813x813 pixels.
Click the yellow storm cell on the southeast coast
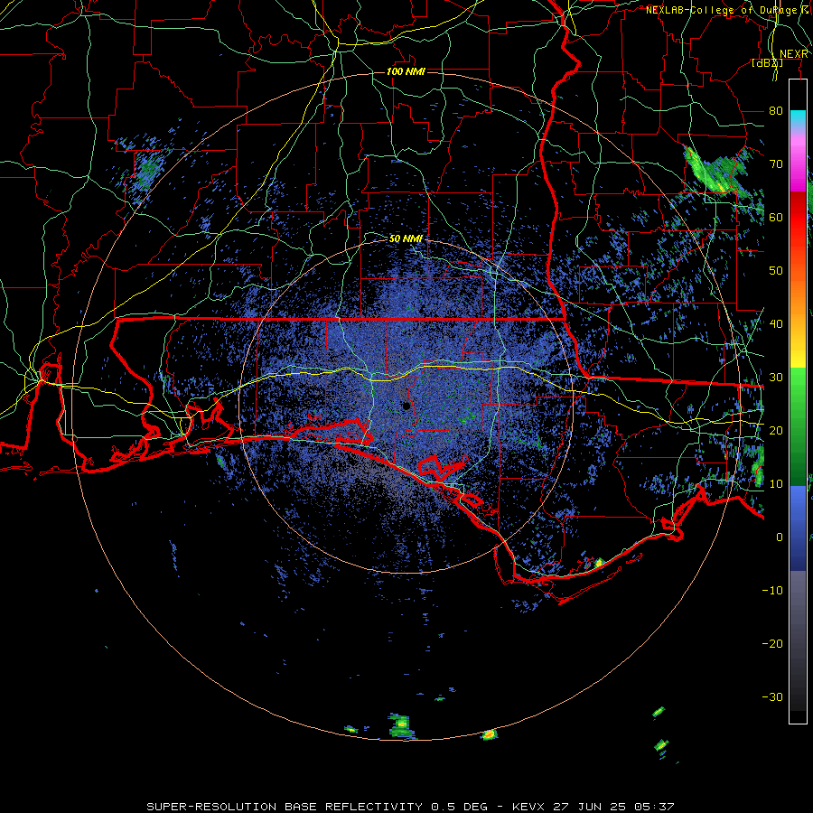click(599, 563)
